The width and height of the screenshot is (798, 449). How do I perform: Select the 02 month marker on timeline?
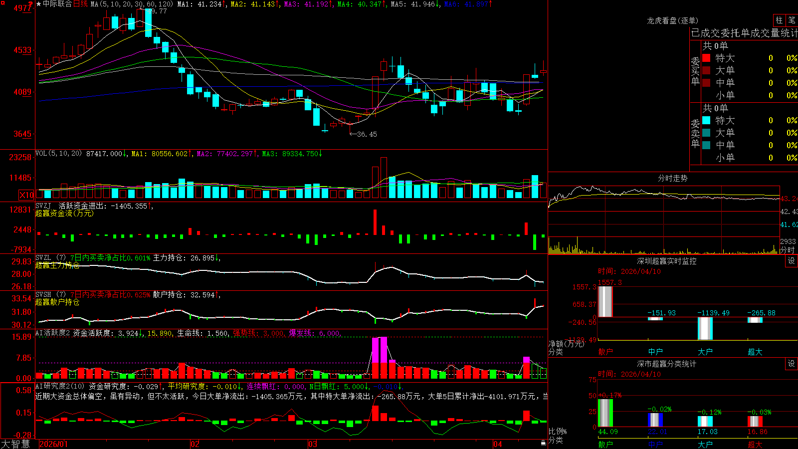[x=195, y=444]
